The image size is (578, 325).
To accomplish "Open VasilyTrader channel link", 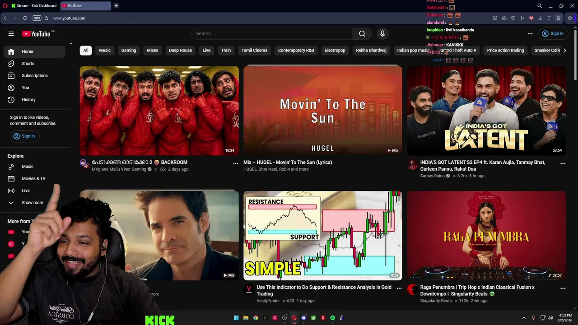I will (268, 301).
